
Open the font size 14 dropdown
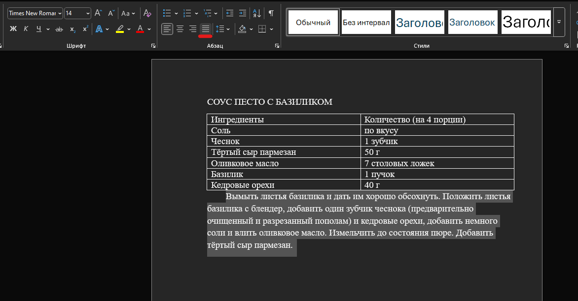click(88, 13)
